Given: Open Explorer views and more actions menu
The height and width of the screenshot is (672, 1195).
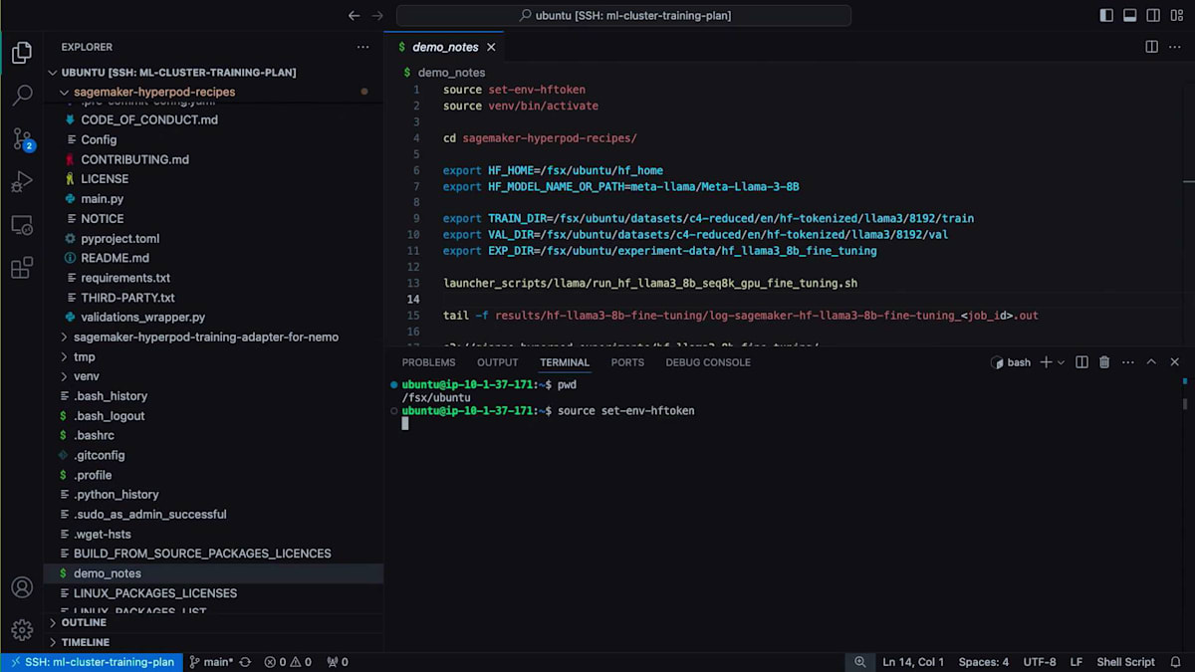Looking at the screenshot, I should tap(362, 47).
